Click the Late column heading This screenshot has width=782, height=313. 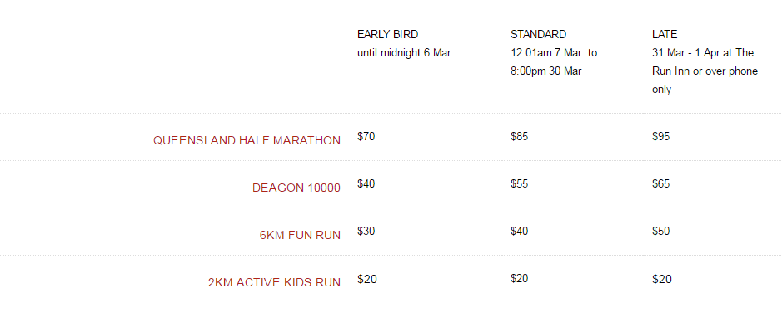[x=665, y=34]
